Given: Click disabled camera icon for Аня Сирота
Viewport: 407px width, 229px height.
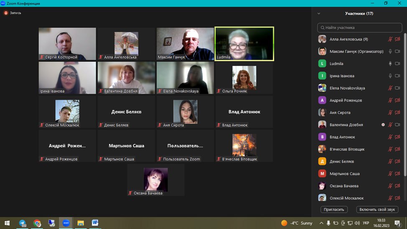Looking at the screenshot, I should [x=397, y=112].
